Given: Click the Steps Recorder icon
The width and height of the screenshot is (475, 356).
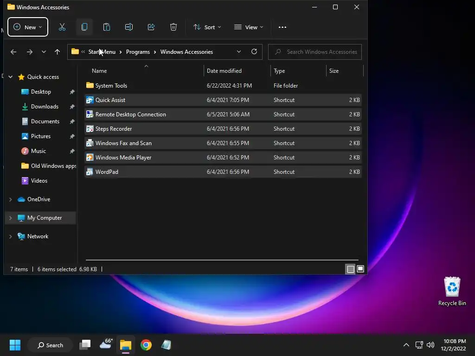Looking at the screenshot, I should 90,129.
